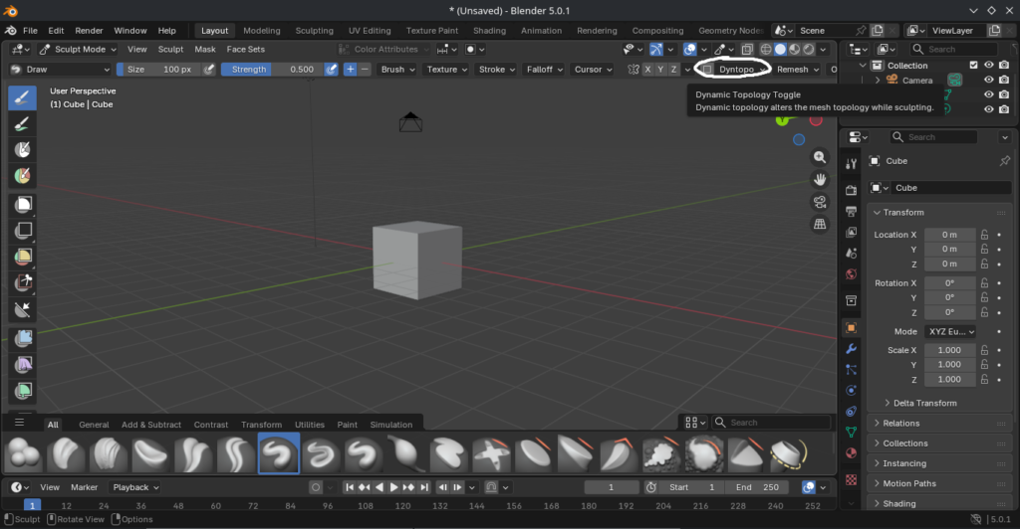Image resolution: width=1020 pixels, height=529 pixels.
Task: Select the Contrast brush category
Action: click(210, 425)
